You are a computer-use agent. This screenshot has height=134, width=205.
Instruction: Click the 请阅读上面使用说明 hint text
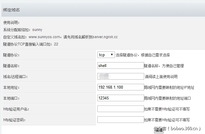click(x=161, y=77)
